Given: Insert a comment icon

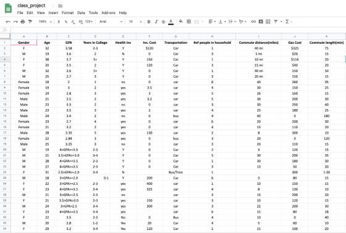Looking at the screenshot, I should click(261, 22).
